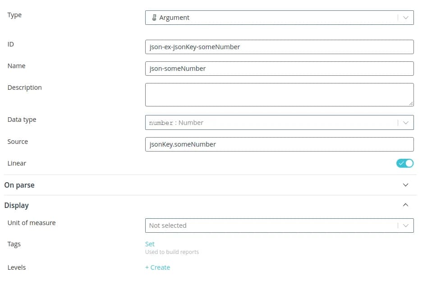Expand the On parse section chevron
The width and height of the screenshot is (427, 281).
pos(405,185)
